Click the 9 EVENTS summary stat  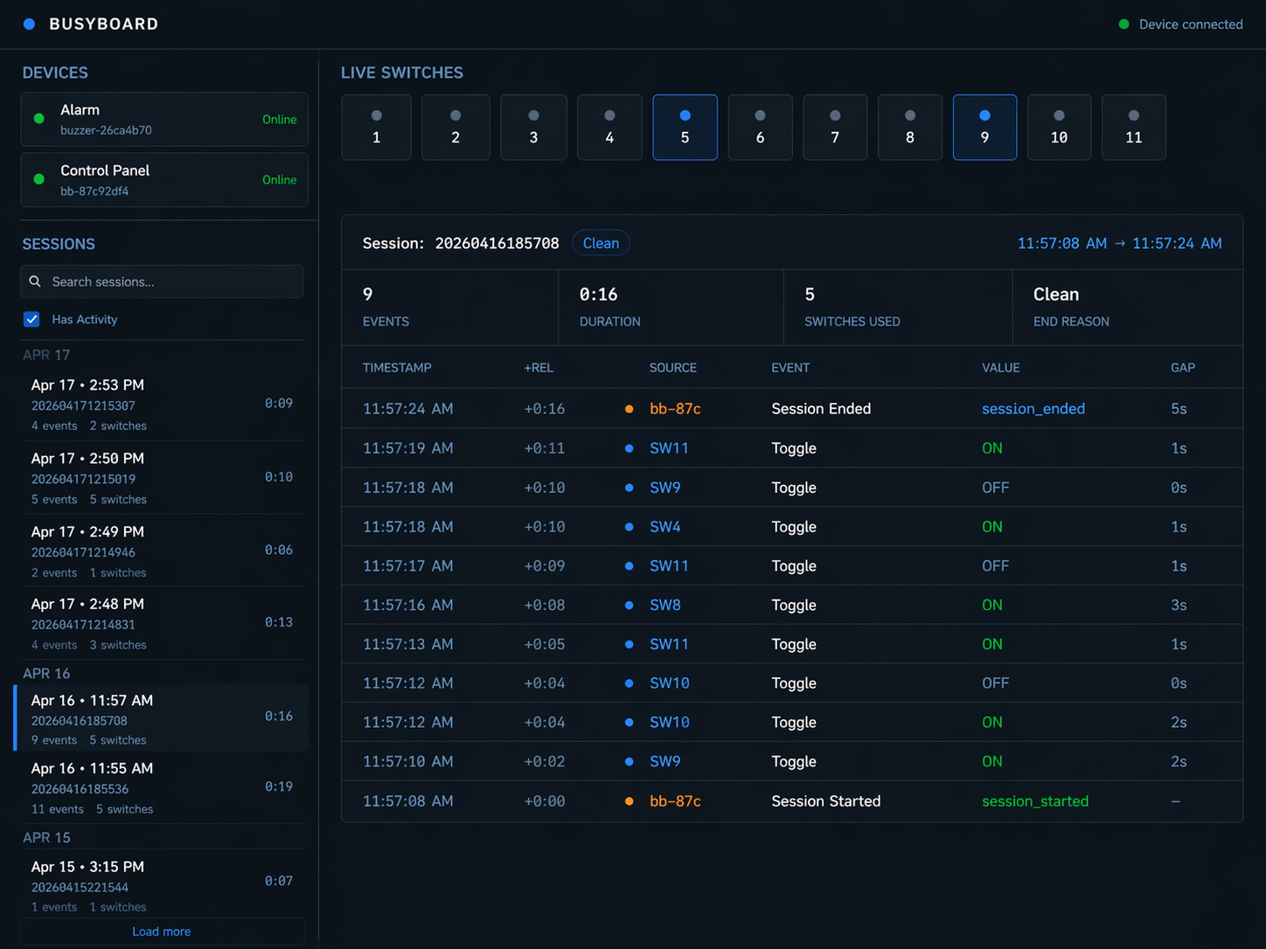[x=450, y=307]
